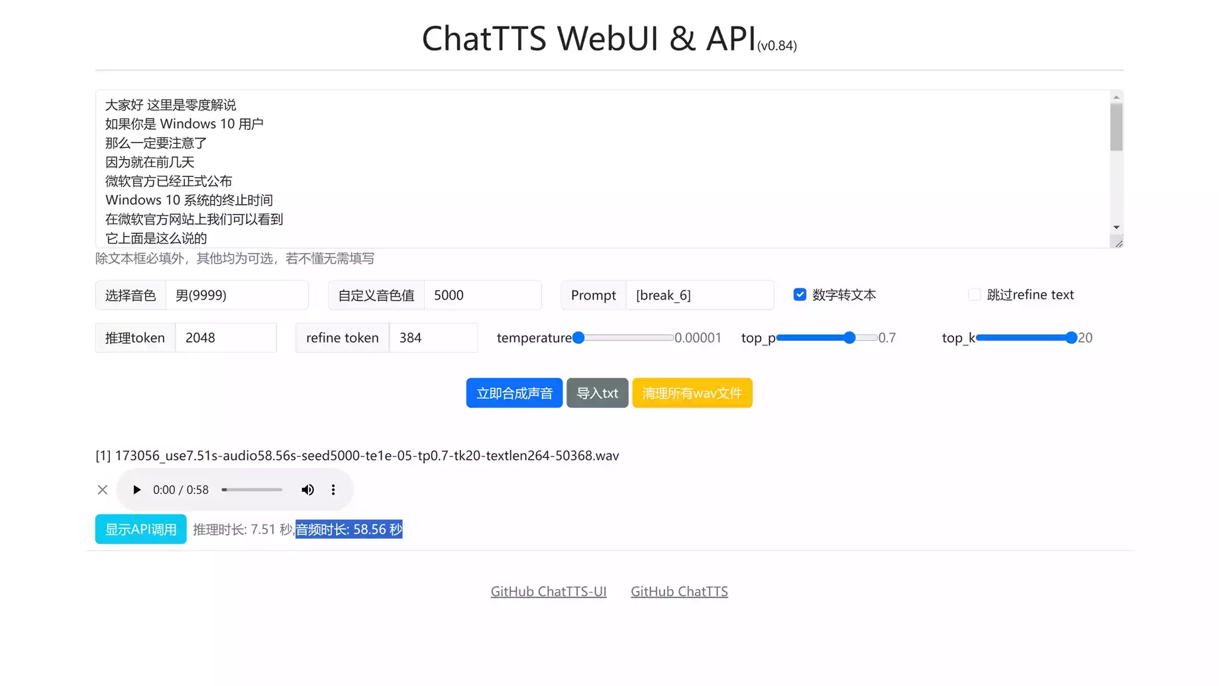Click the 立即合成声音 button
The image size is (1219, 686).
(x=514, y=393)
